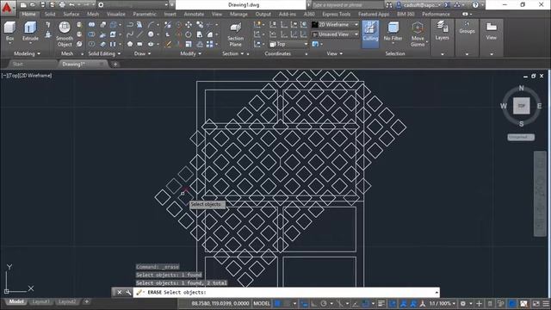Click the Workspace gear icon in title bar
Viewport: 551px width, 310px height.
coord(101,5)
